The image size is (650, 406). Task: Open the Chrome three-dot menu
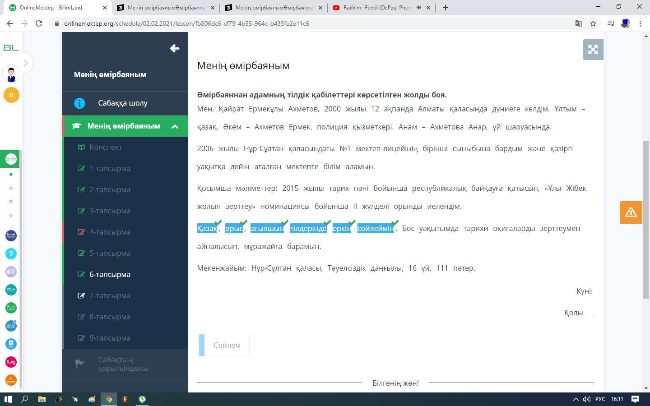tap(640, 23)
